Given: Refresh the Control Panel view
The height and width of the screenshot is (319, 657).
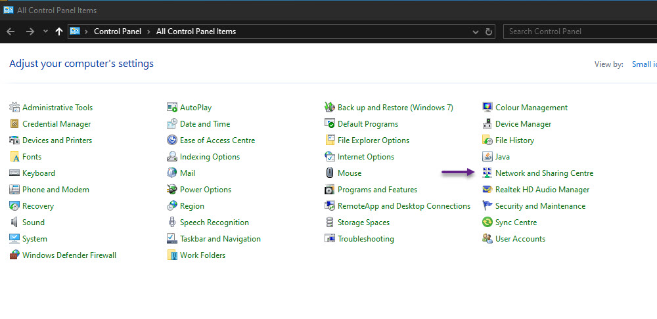Looking at the screenshot, I should 488,32.
